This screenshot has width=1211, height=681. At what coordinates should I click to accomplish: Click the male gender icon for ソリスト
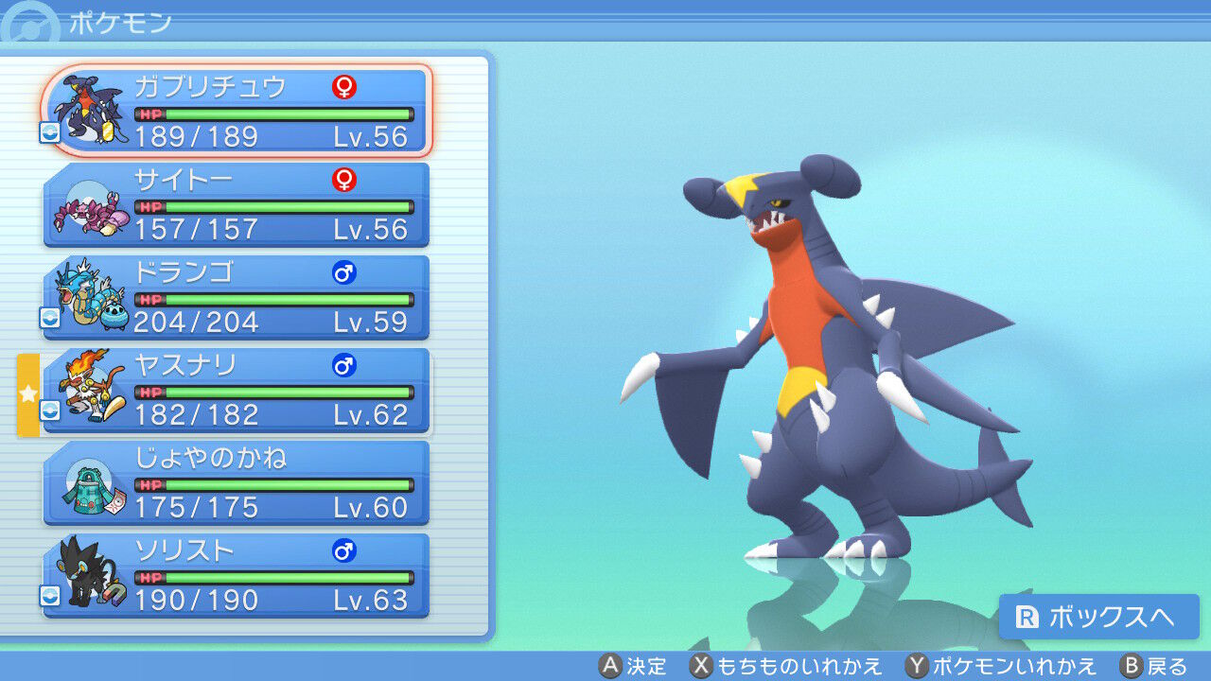coord(344,550)
